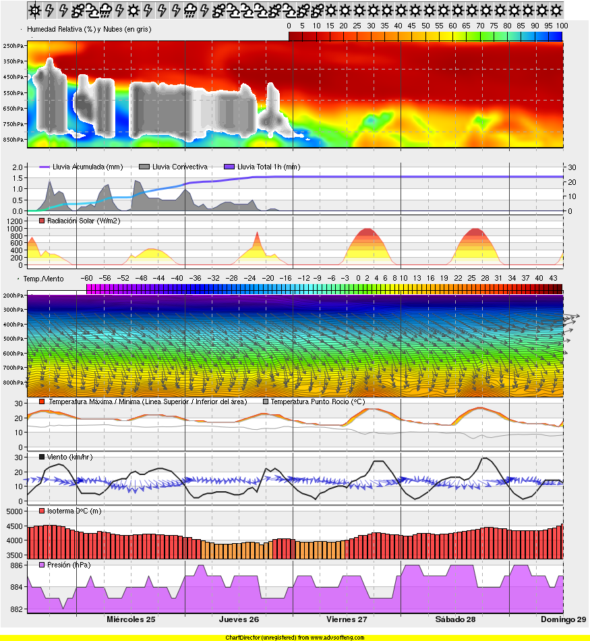Click the Temperatura Punto Rocío gray swatch
The height and width of the screenshot is (641, 590).
click(x=266, y=402)
